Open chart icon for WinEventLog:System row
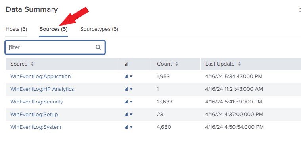Image resolution: width=301 pixels, height=143 pixels. coord(128,127)
